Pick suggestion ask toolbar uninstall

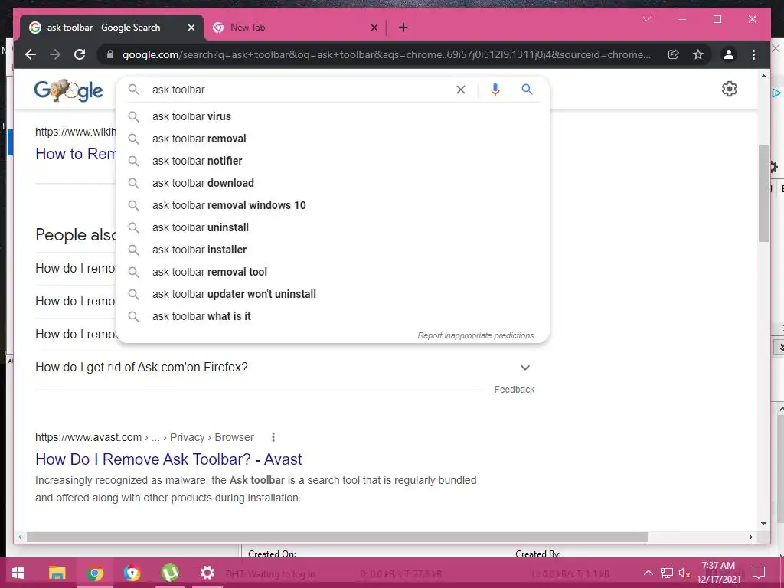tap(332, 227)
